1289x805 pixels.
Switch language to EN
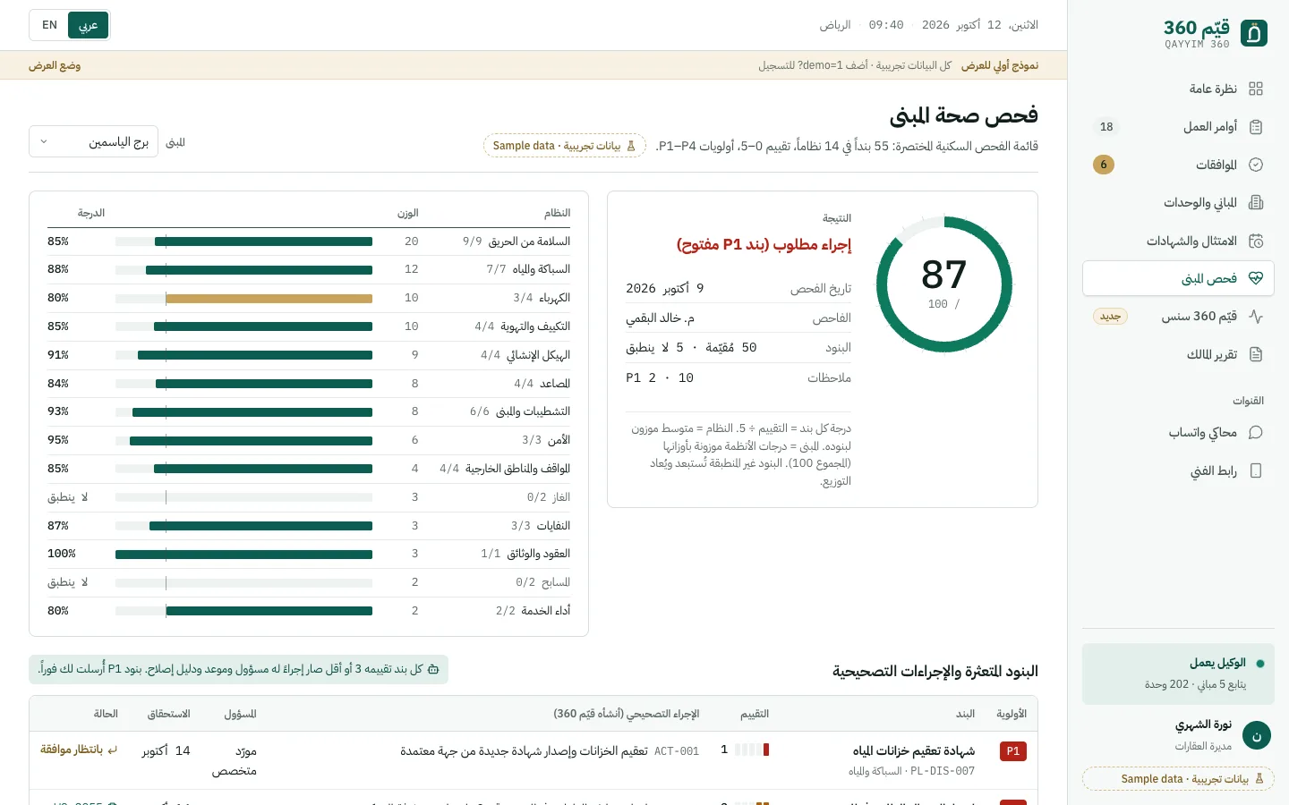tap(50, 25)
